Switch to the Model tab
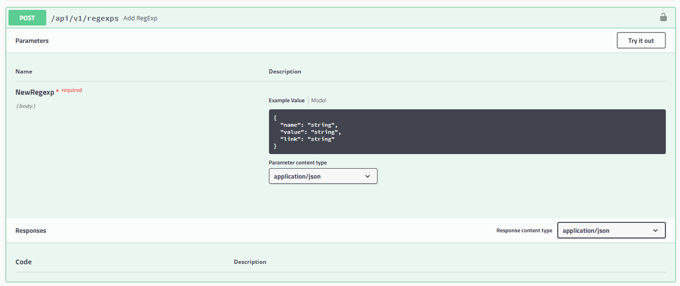 tap(319, 100)
